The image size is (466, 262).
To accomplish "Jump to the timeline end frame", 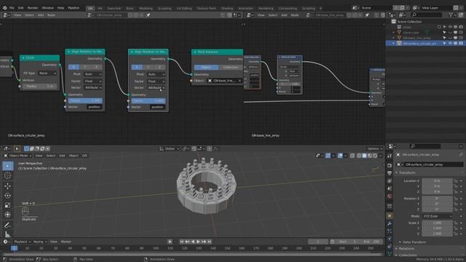I will click(x=210, y=242).
